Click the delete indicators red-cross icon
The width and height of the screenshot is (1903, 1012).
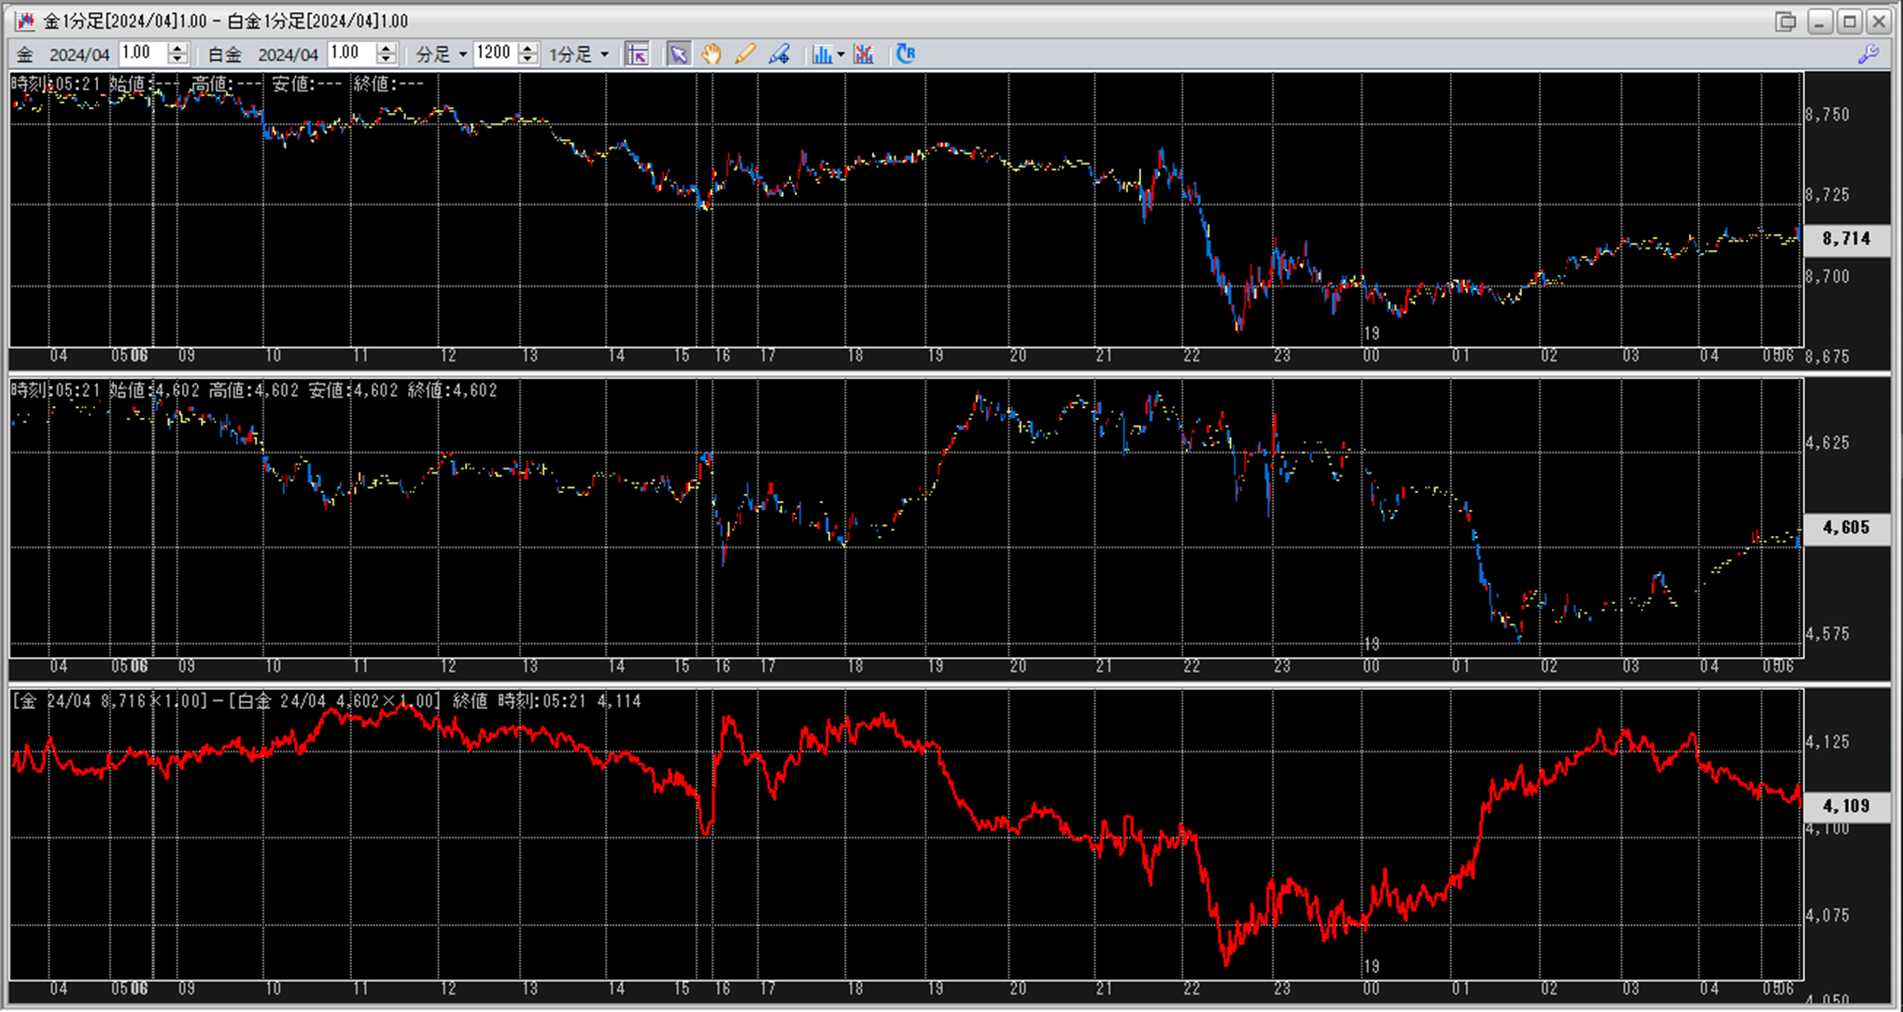pos(864,54)
